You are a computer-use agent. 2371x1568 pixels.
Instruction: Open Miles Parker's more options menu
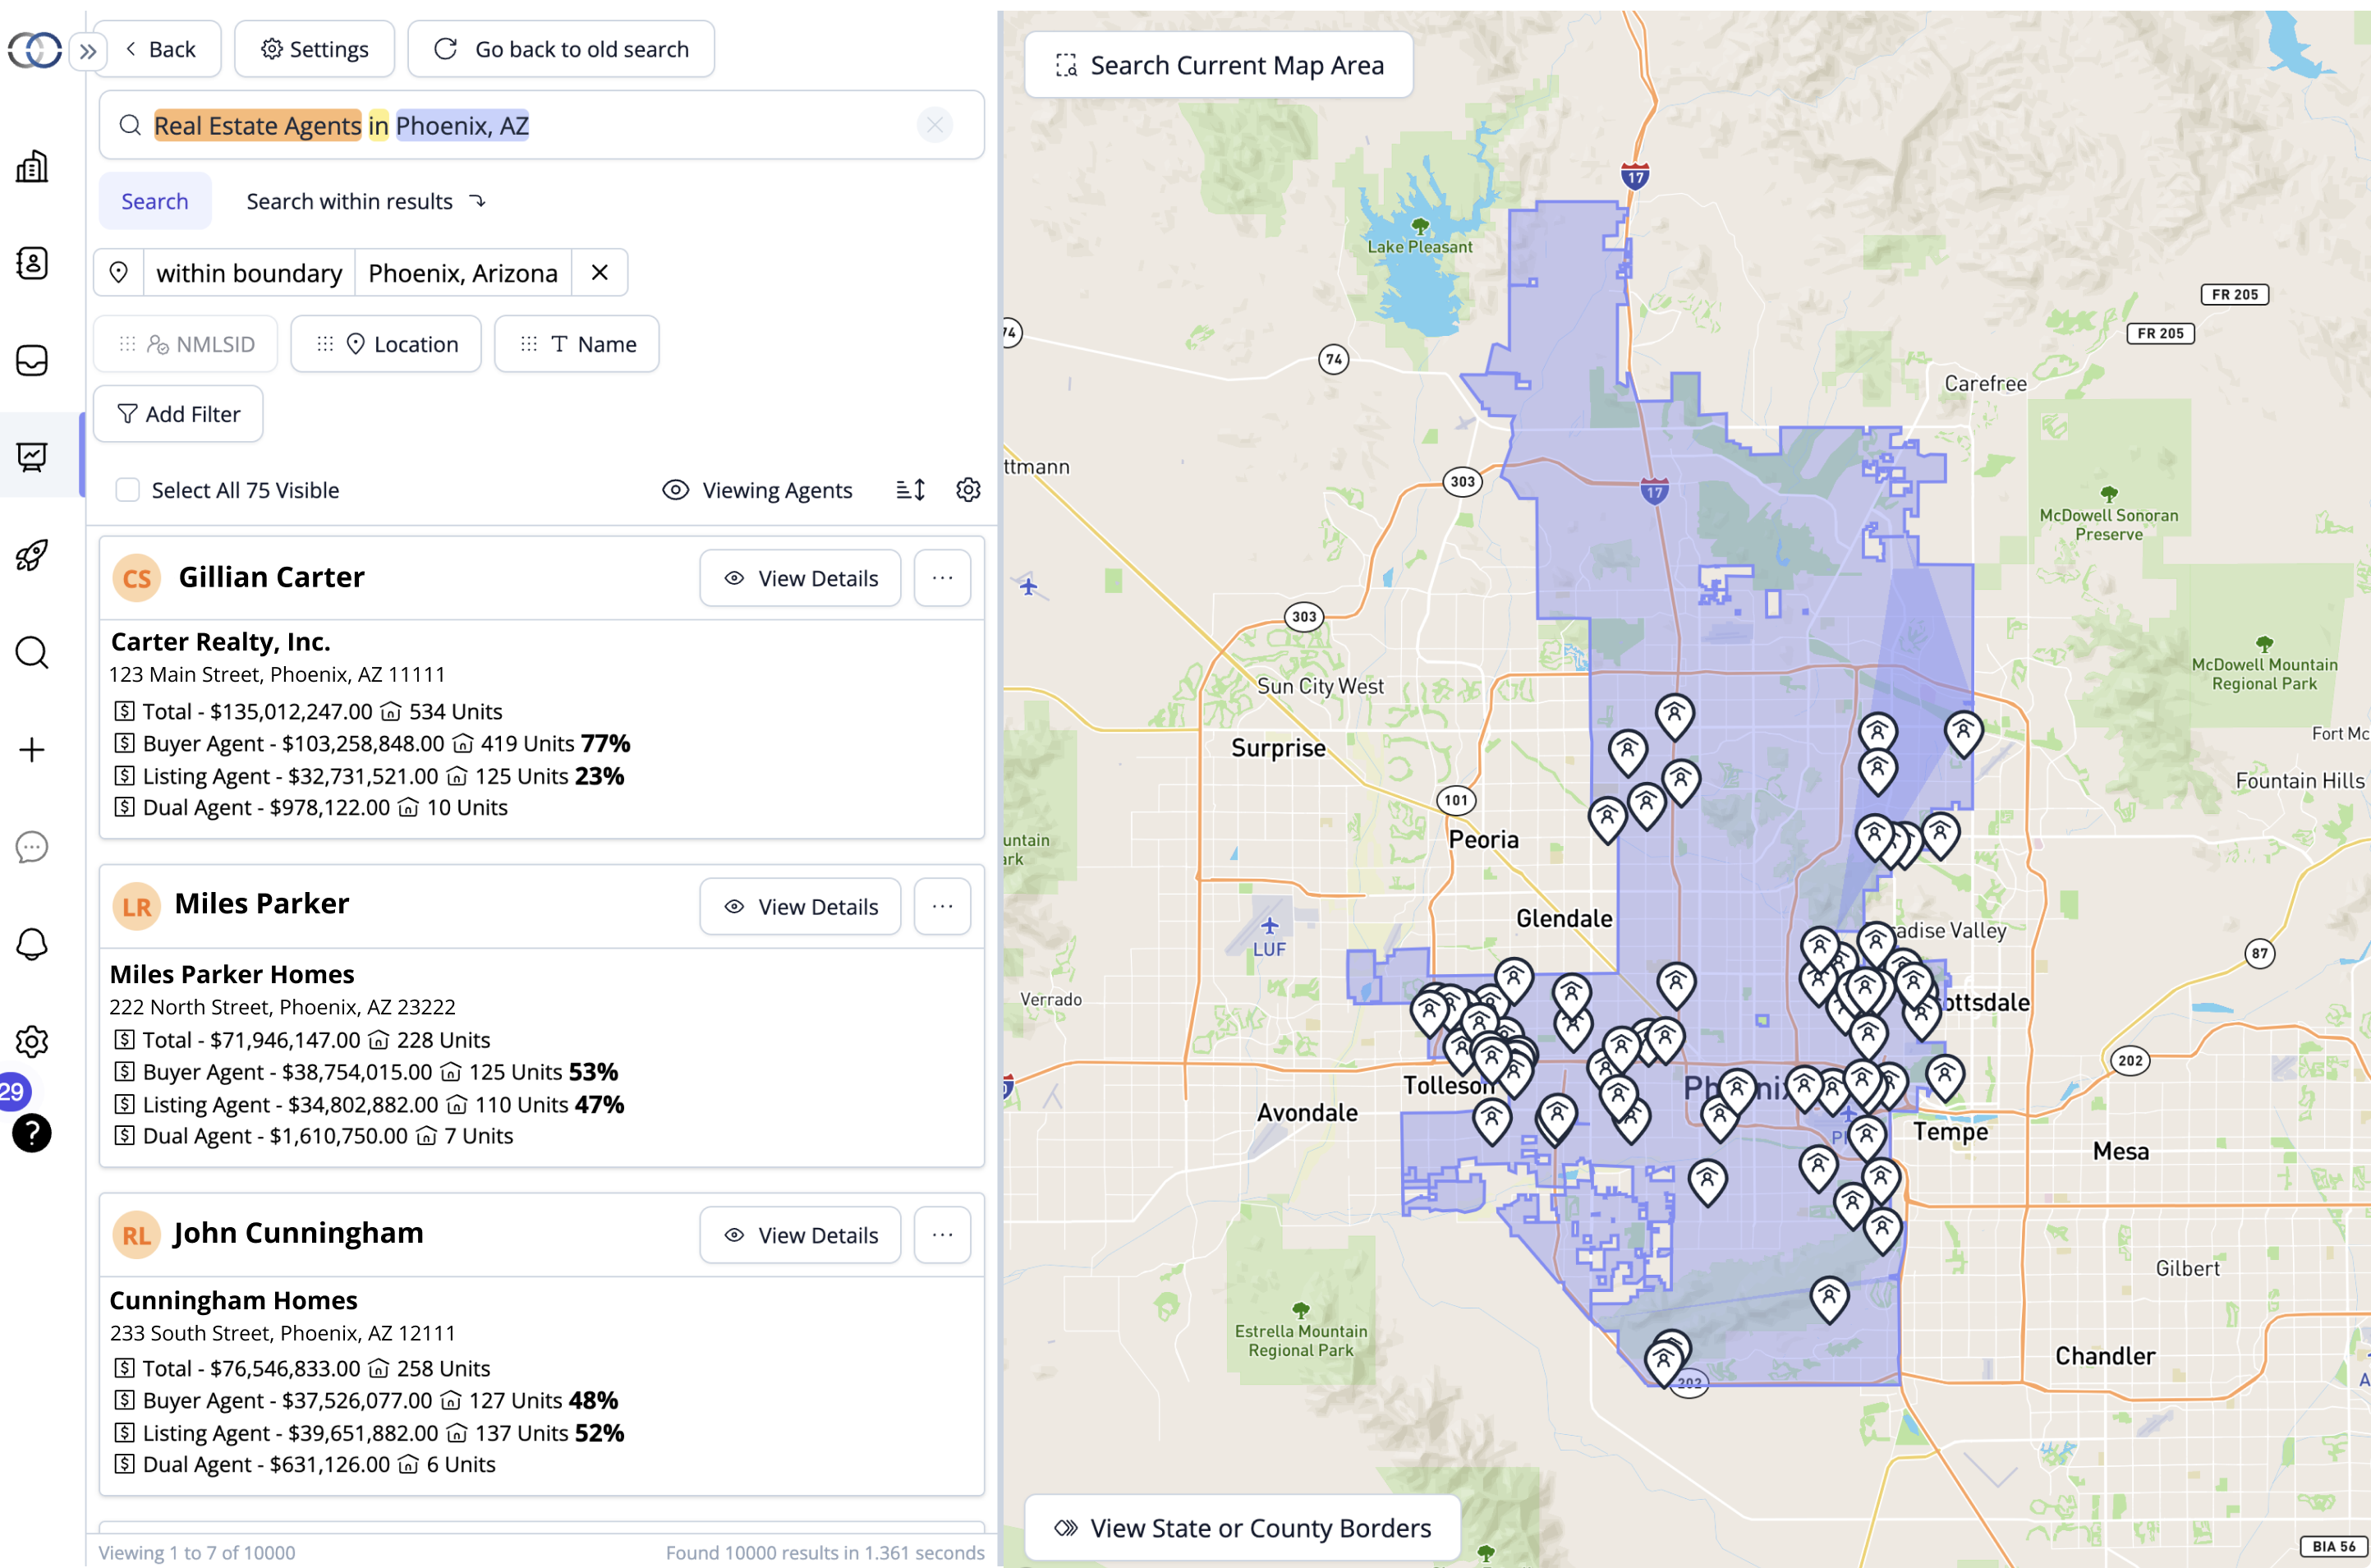point(942,906)
